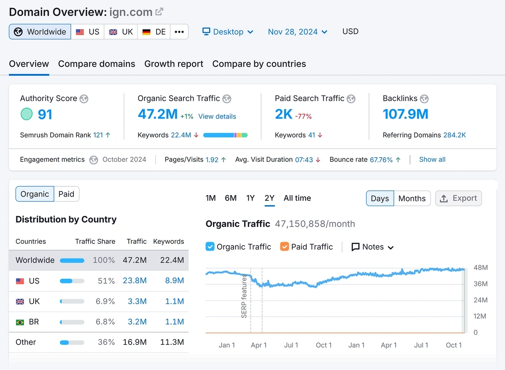Screen dimensions: 505x370
Task: Select the Worldwide row in country table
Action: (x=98, y=260)
